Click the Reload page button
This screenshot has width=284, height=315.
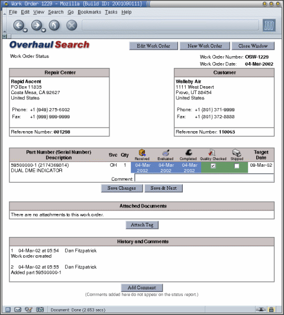click(x=54, y=25)
